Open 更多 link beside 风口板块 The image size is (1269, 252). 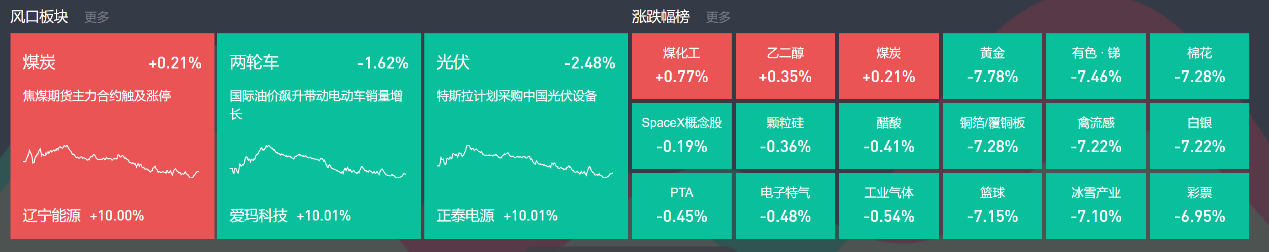pos(96,17)
